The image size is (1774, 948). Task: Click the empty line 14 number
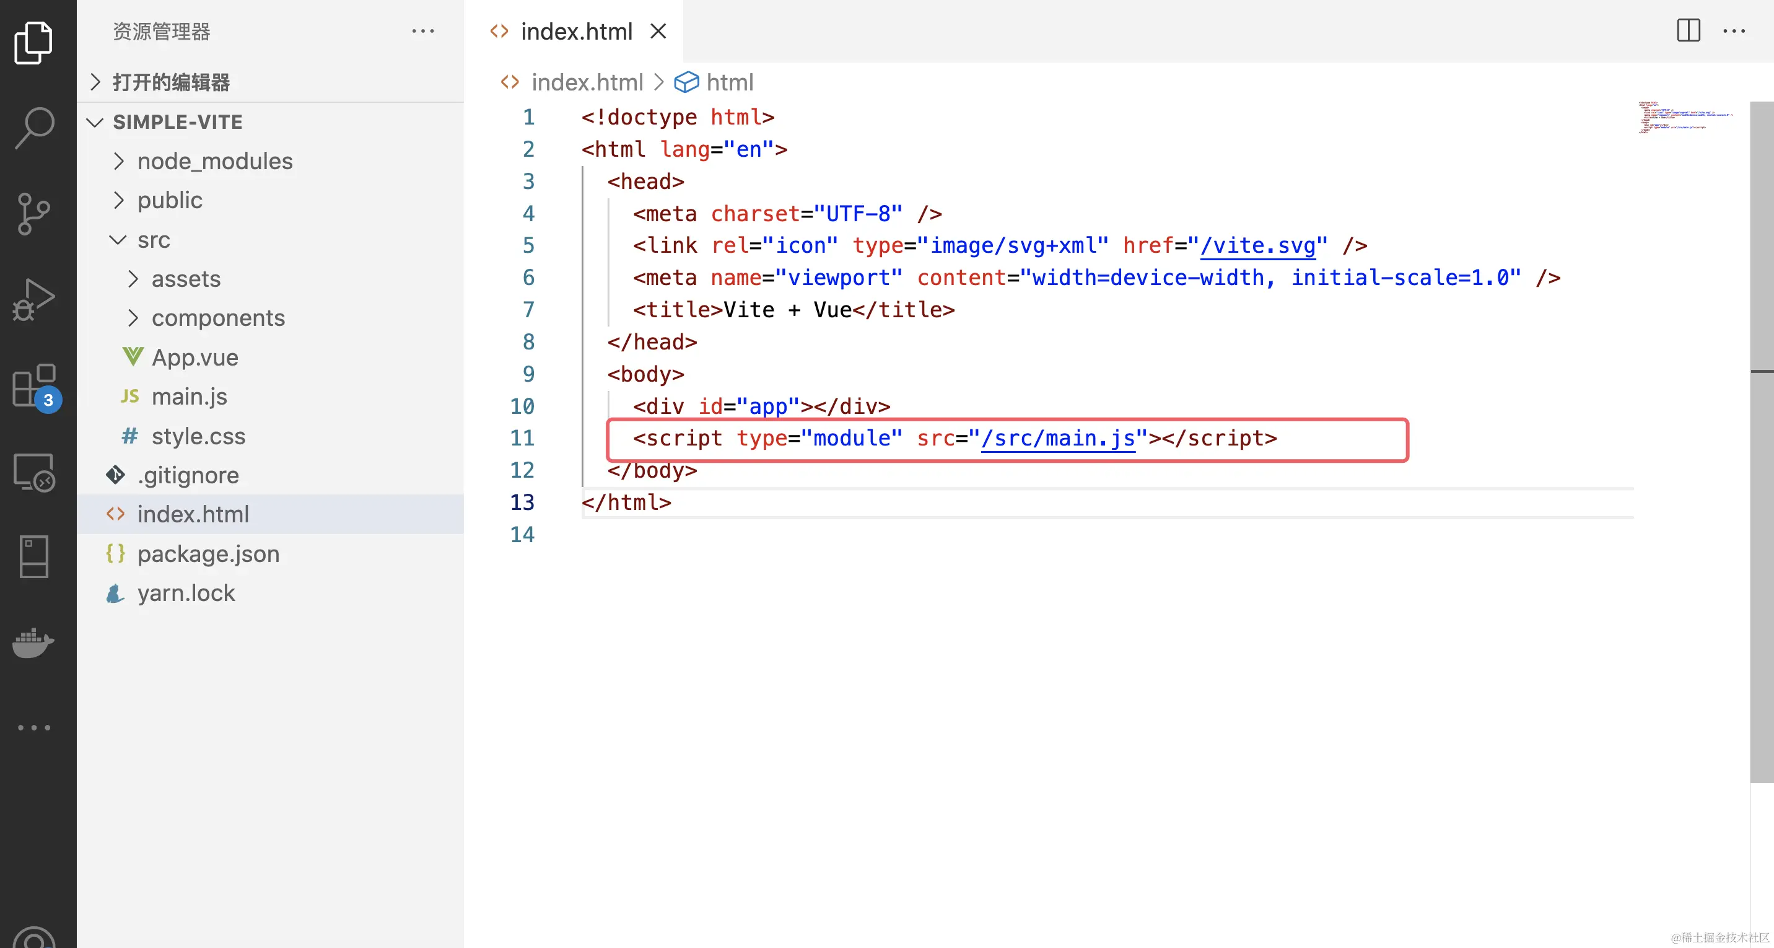pyautogui.click(x=522, y=535)
